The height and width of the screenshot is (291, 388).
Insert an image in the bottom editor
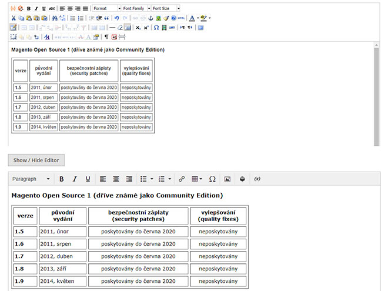(x=227, y=179)
